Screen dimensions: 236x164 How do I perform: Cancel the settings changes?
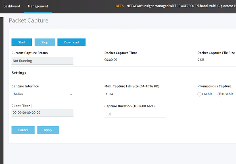pyautogui.click(x=23, y=130)
